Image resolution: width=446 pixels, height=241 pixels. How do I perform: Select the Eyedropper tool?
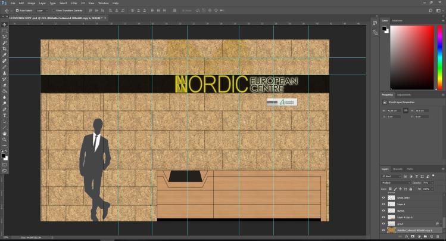[x=4, y=55]
